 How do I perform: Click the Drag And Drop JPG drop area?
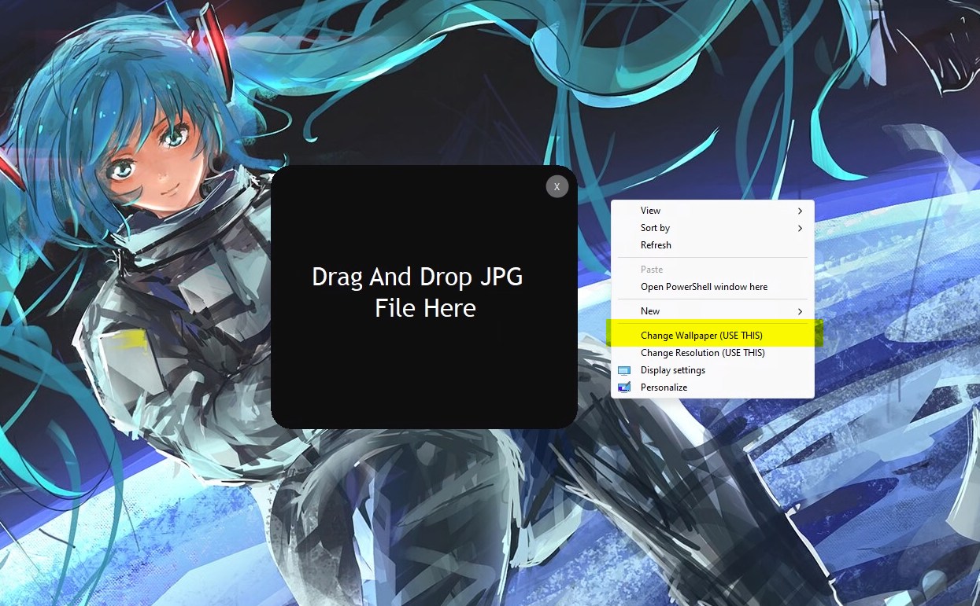pyautogui.click(x=424, y=297)
